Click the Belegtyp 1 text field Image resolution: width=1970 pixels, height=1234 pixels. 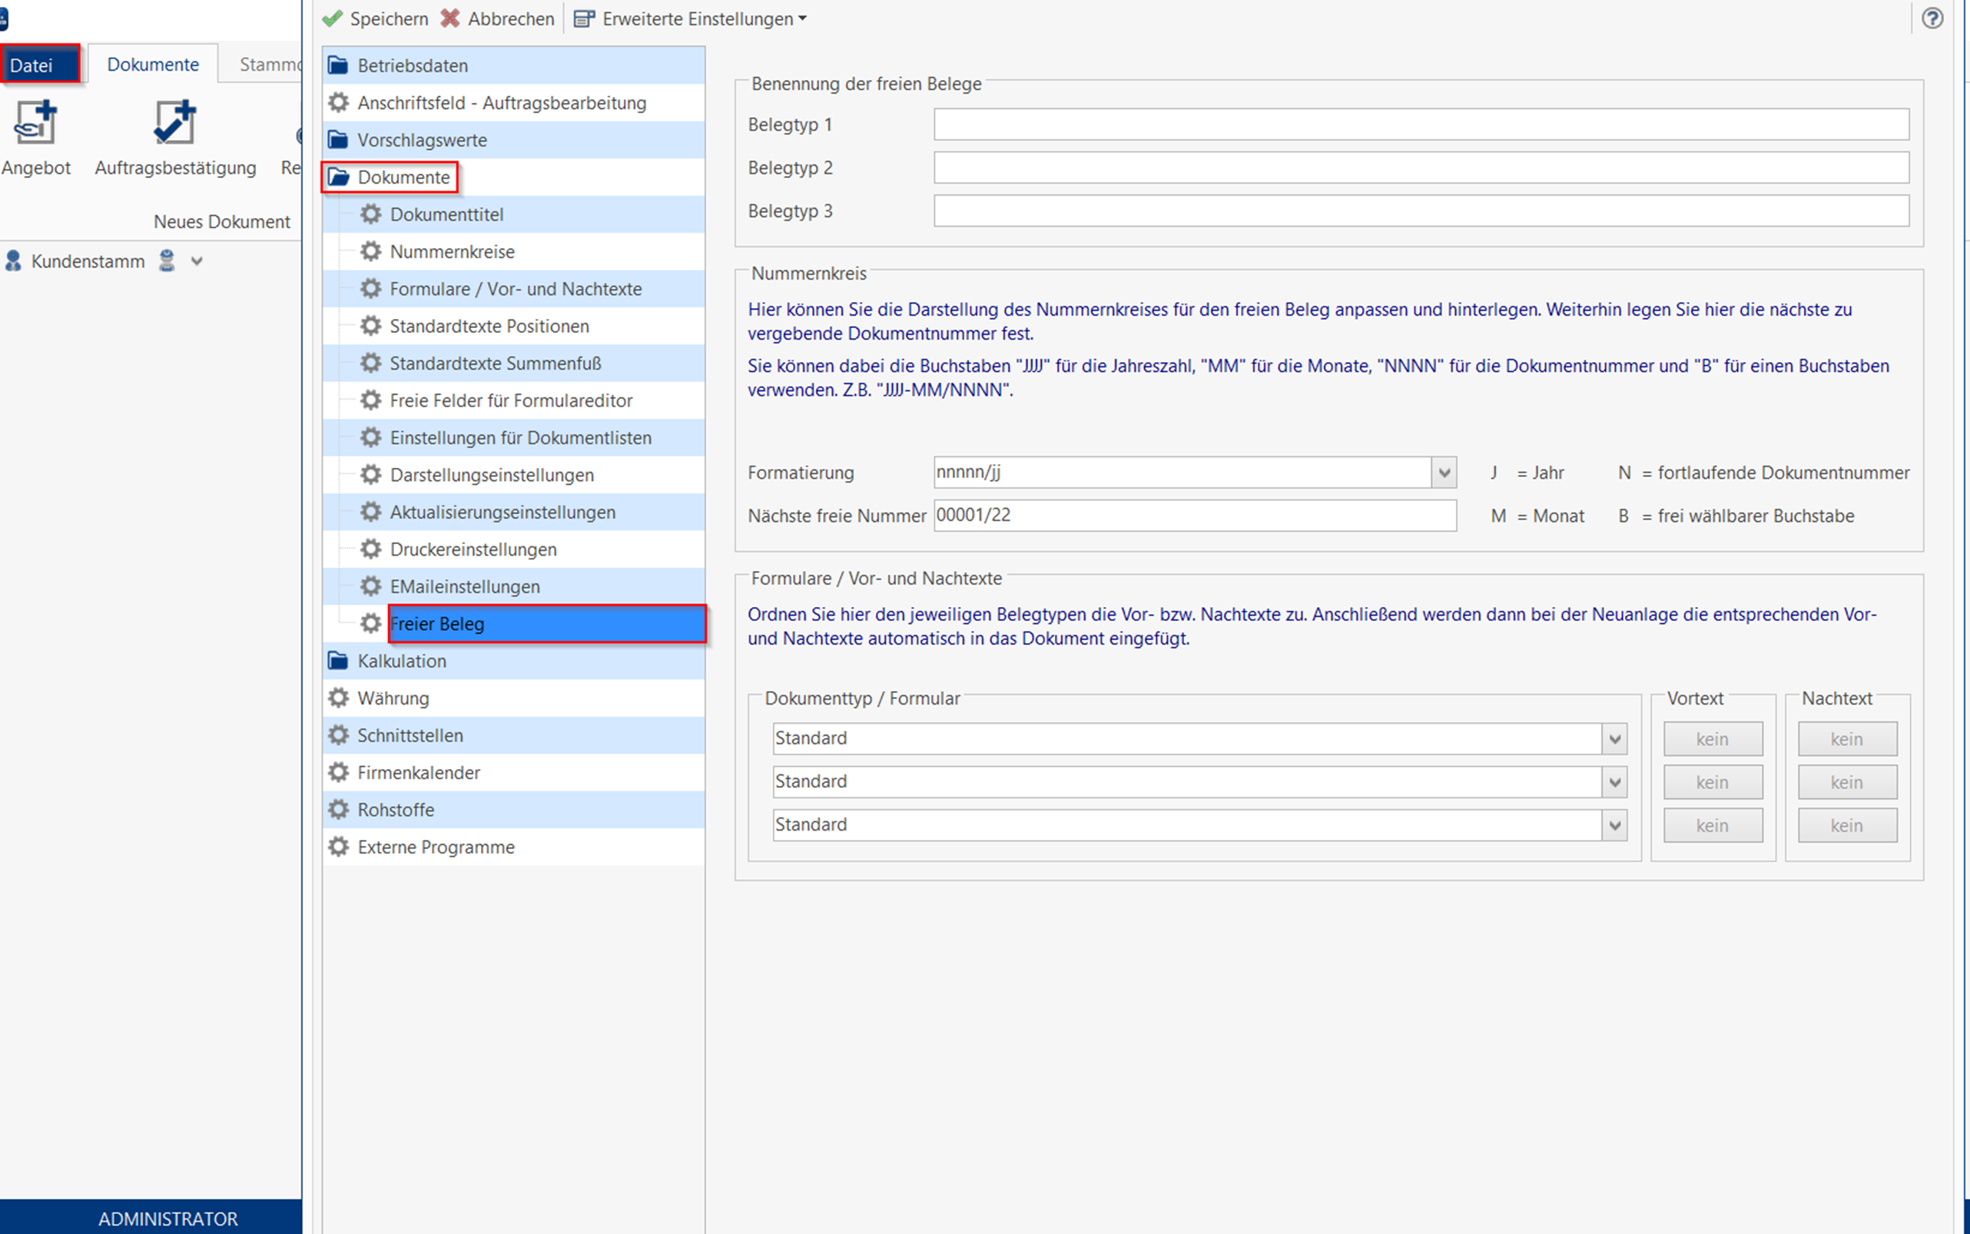click(x=1420, y=124)
